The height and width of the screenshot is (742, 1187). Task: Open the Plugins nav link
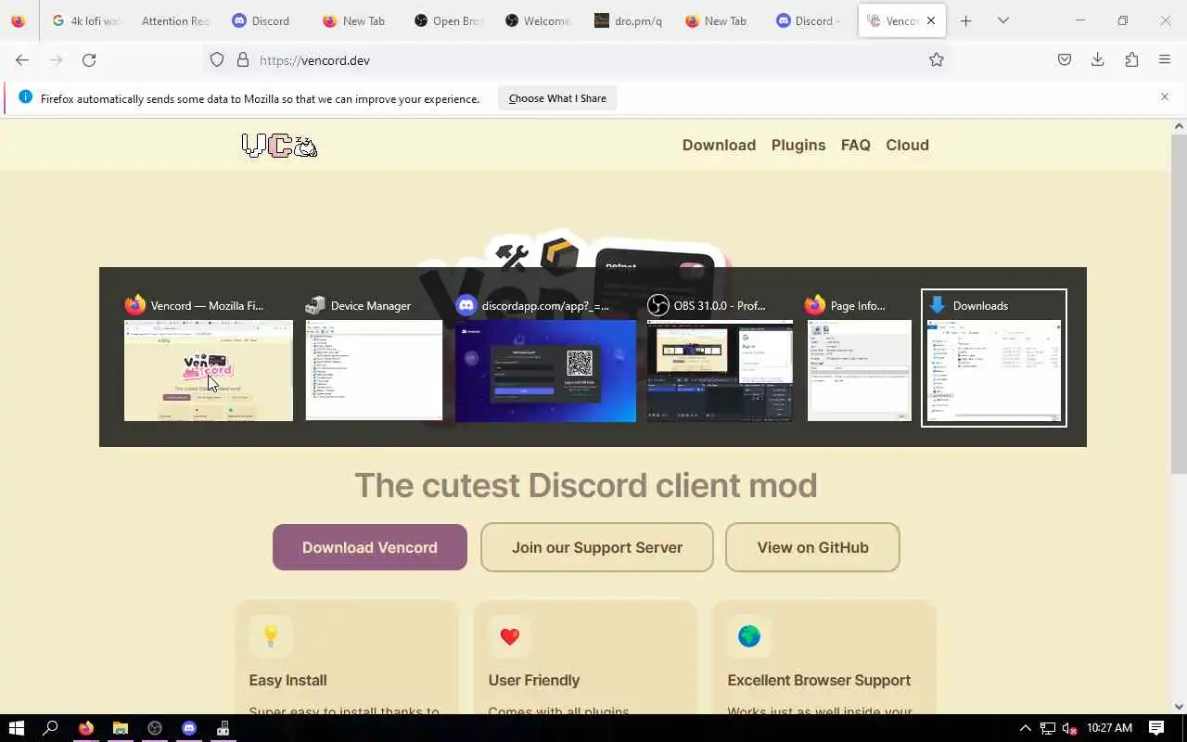click(798, 145)
